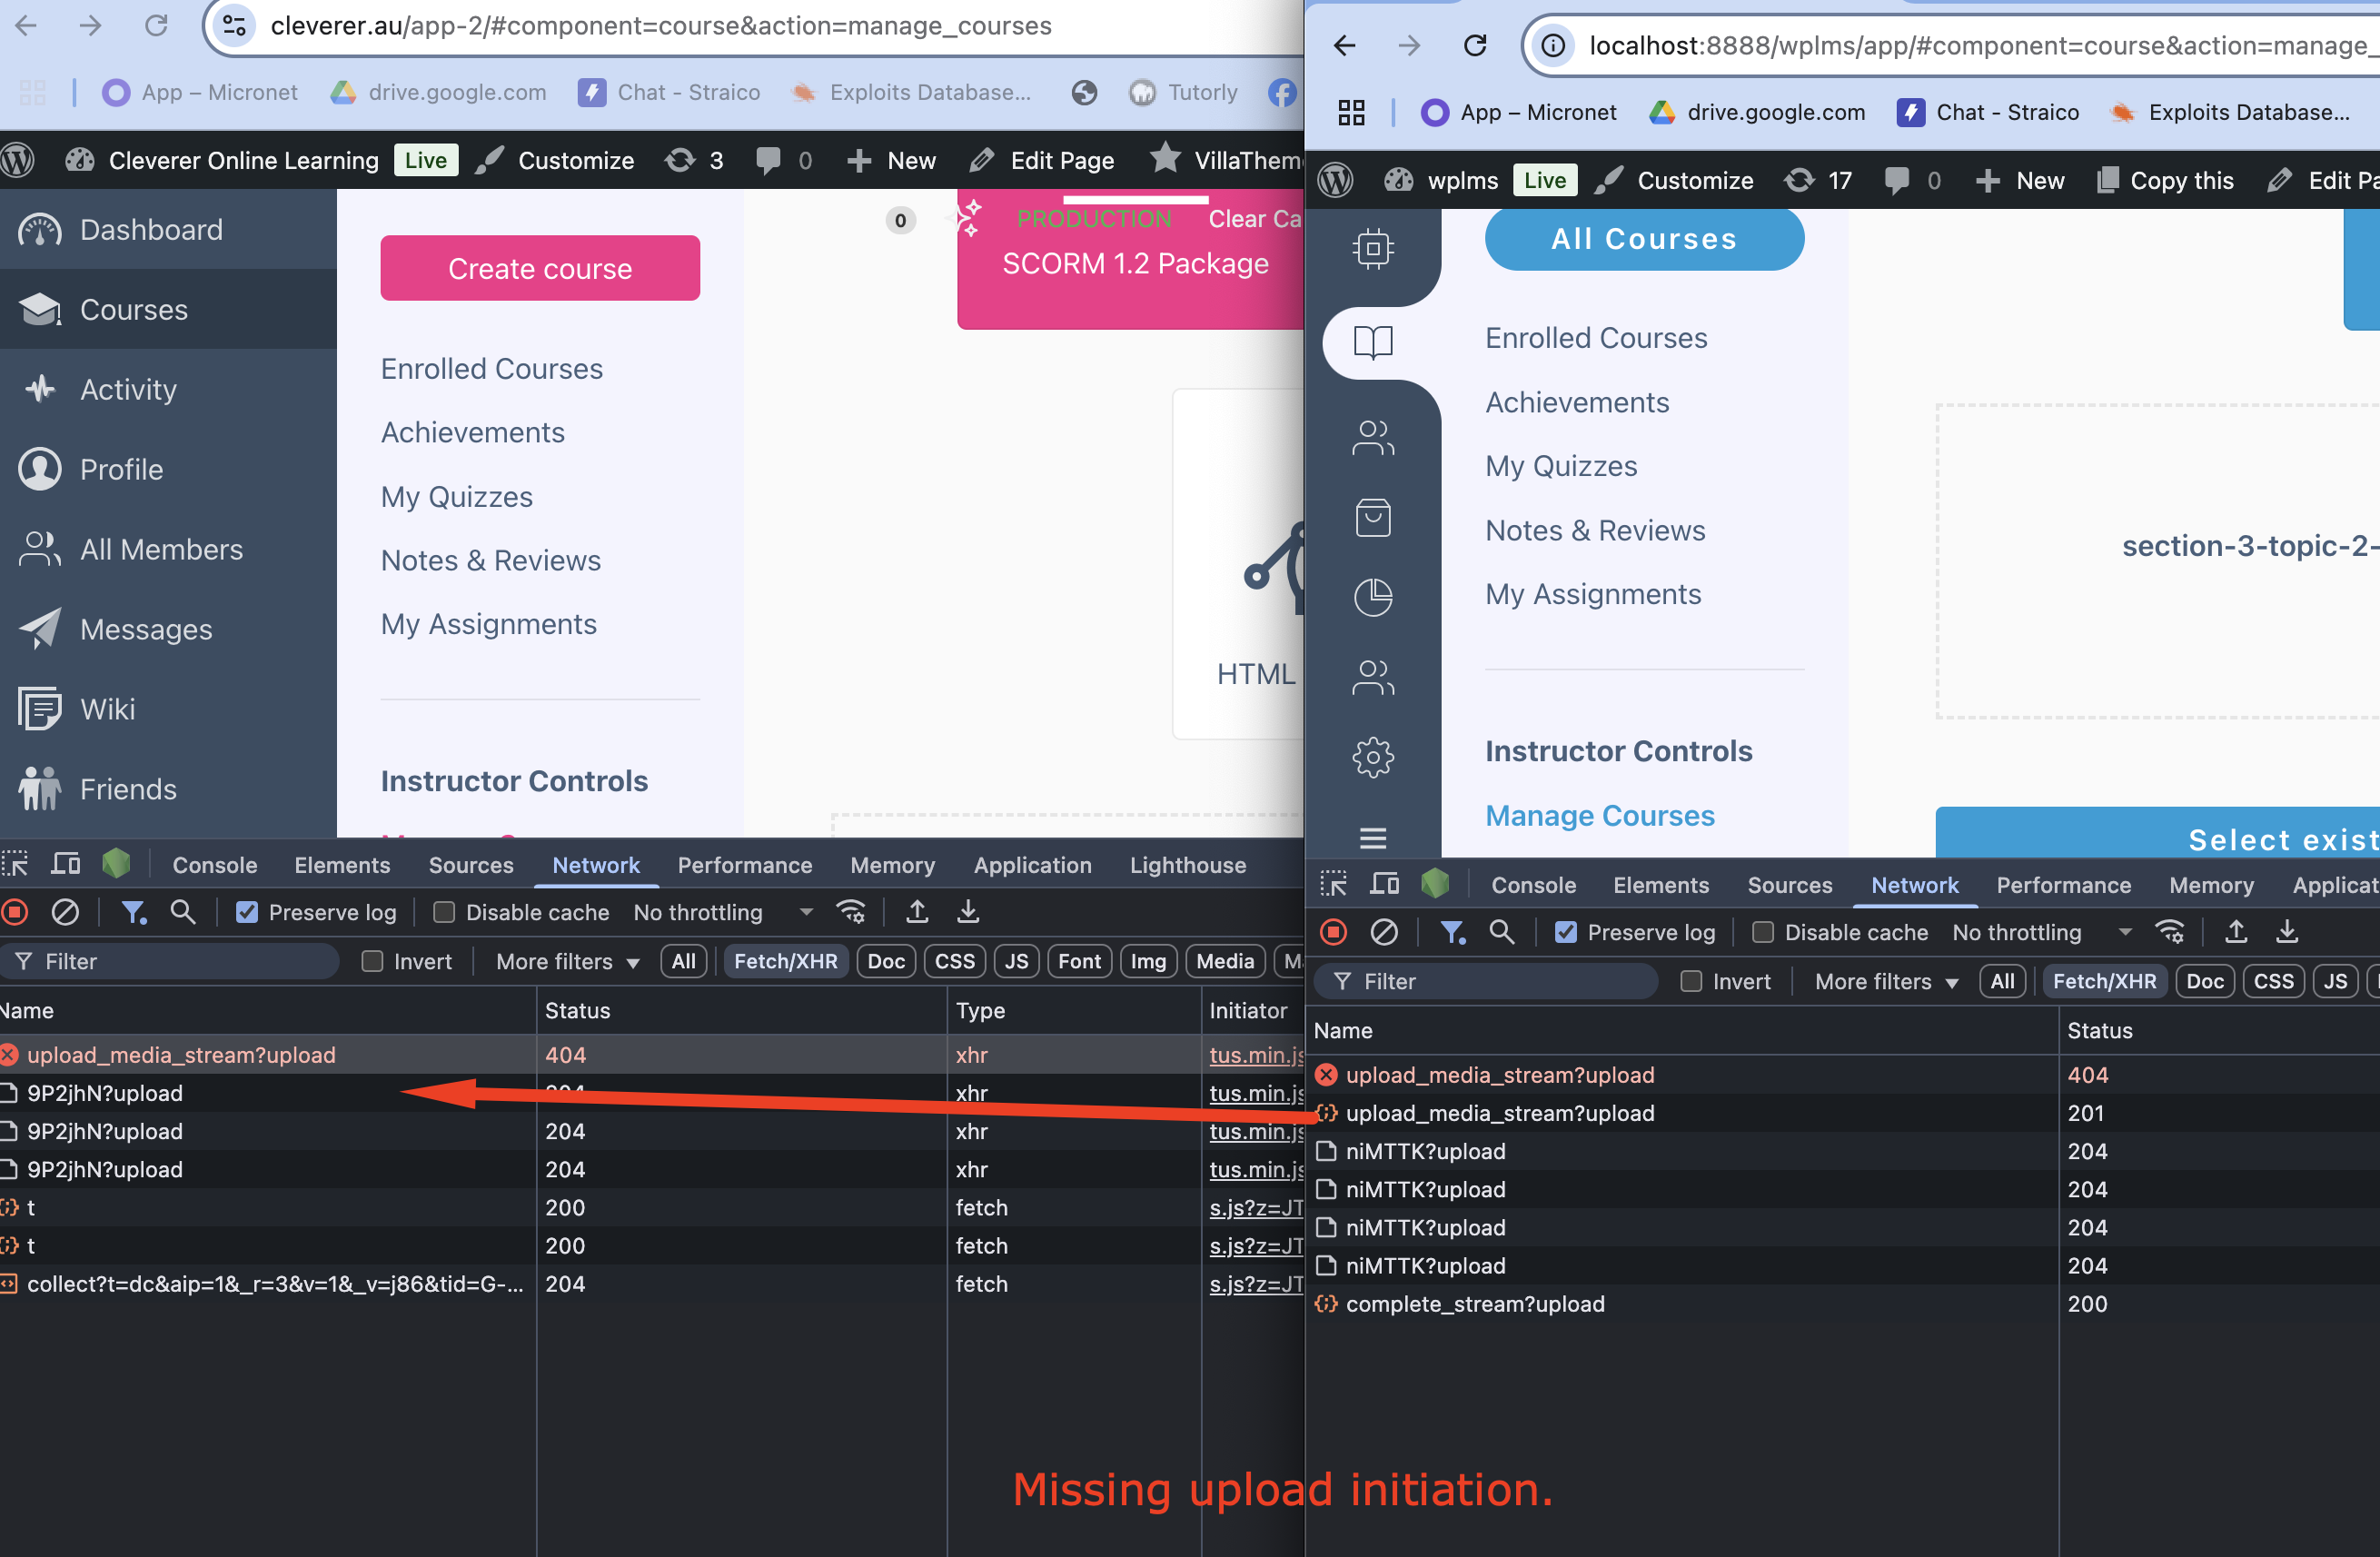Viewport: 2380px width, 1557px height.
Task: Toggle device toolbar icon in left DevTools
Action: (66, 864)
